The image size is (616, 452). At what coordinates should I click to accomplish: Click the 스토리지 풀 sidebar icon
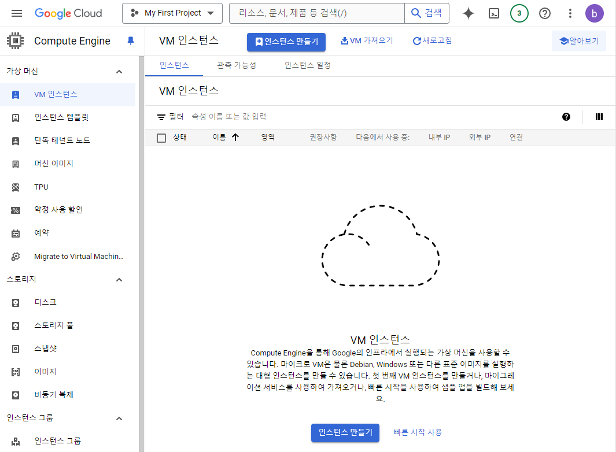click(15, 326)
